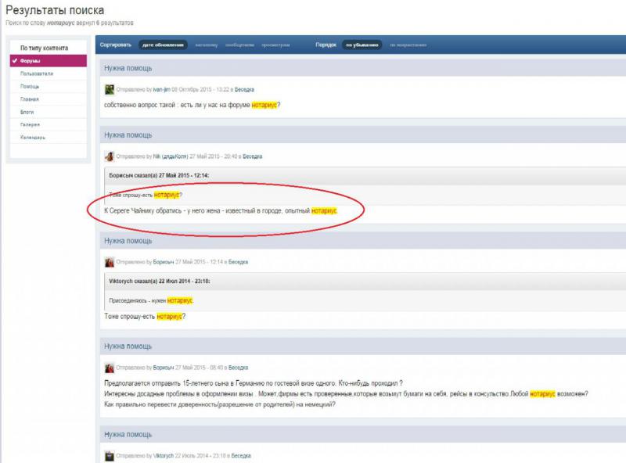Sort by дате обновления
Image resolution: width=626 pixels, height=463 pixels.
coord(163,45)
